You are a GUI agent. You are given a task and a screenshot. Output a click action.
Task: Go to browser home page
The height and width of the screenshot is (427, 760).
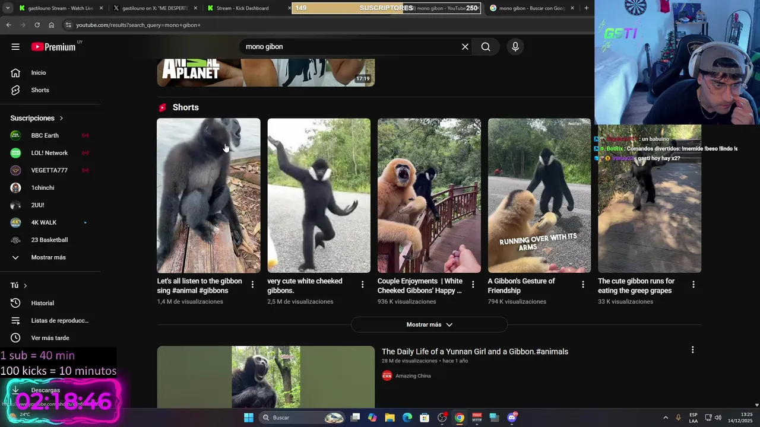tap(51, 25)
